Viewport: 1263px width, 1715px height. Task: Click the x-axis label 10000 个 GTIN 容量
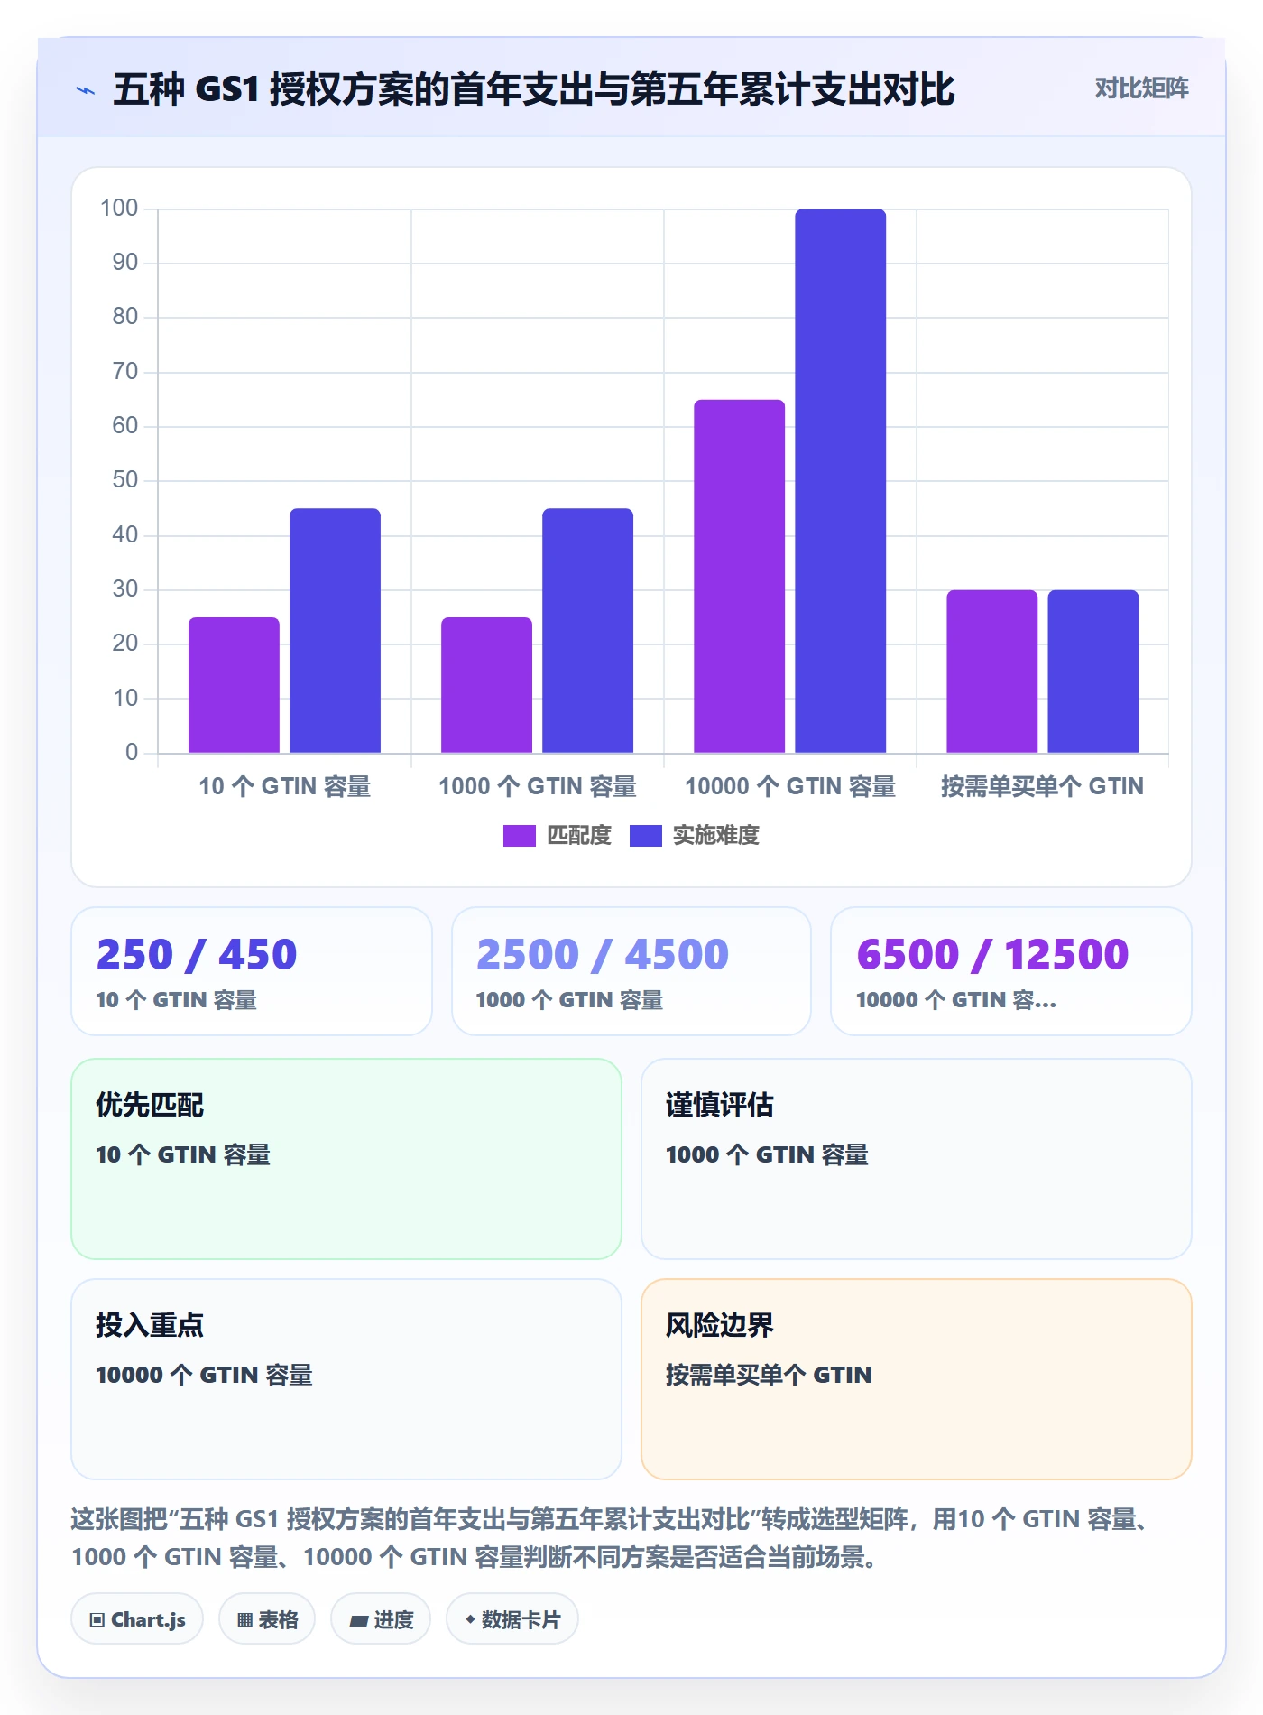[x=790, y=787]
